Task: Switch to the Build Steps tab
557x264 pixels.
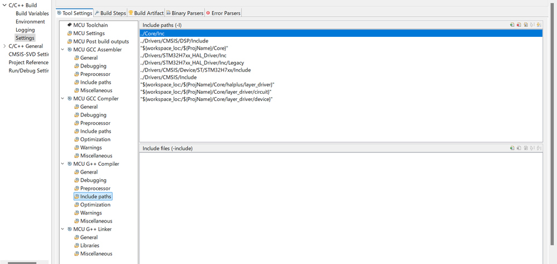Action: tap(110, 13)
